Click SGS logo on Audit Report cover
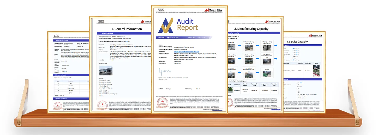 pyautogui.click(x=161, y=10)
